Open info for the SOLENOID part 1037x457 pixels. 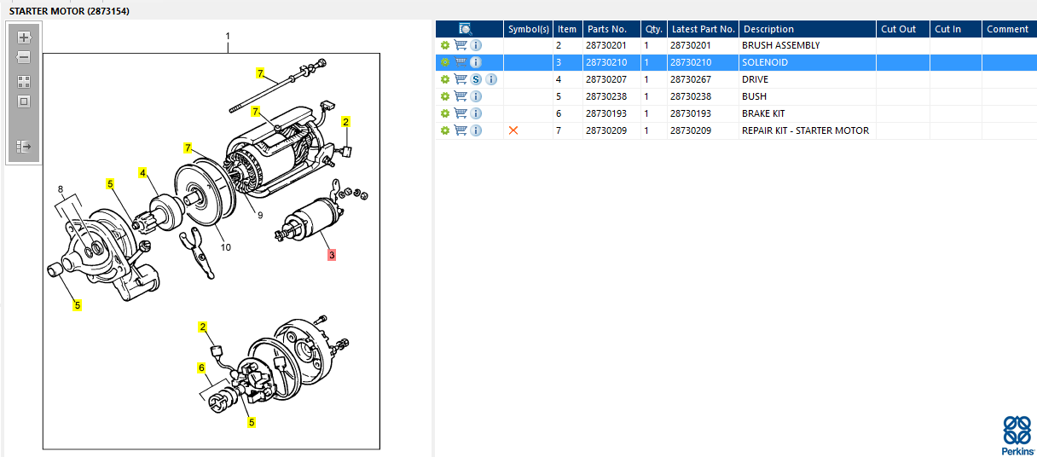coord(476,62)
